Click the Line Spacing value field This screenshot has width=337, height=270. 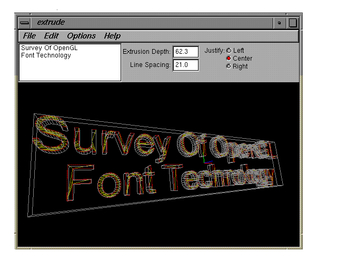tap(186, 65)
